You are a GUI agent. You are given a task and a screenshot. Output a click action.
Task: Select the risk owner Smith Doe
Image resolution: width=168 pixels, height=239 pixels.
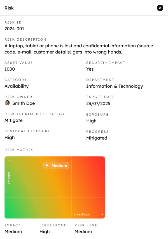(24, 103)
